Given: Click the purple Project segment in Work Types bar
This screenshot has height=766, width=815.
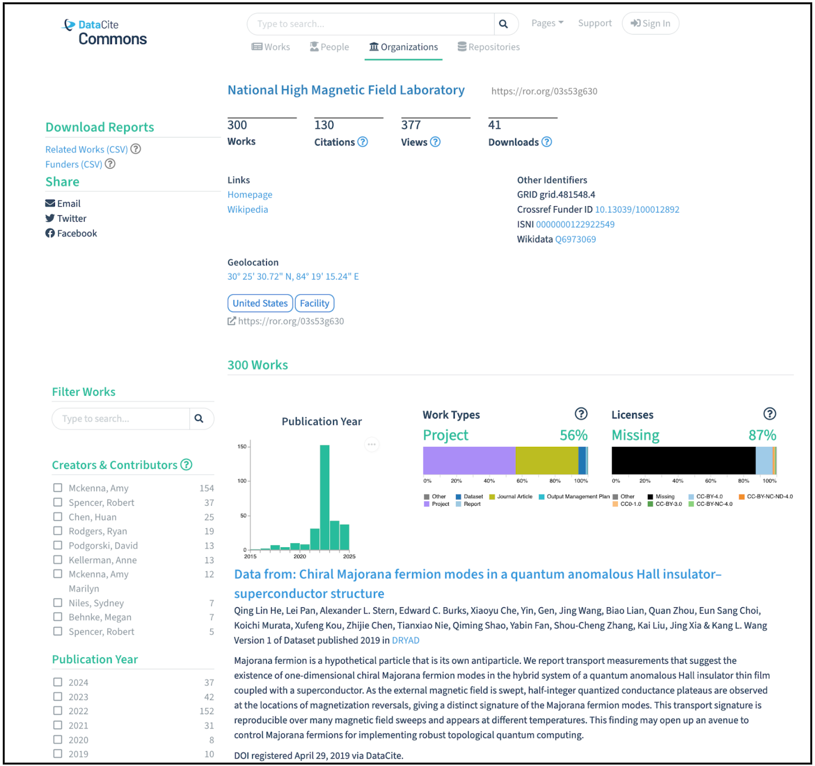Looking at the screenshot, I should coord(468,460).
